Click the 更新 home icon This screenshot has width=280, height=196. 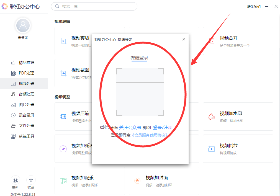(16, 180)
